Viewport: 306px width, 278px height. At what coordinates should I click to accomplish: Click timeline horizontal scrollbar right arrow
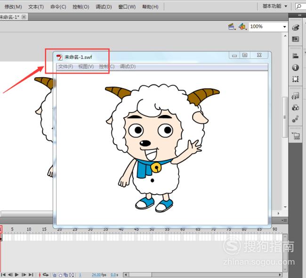(x=280, y=275)
